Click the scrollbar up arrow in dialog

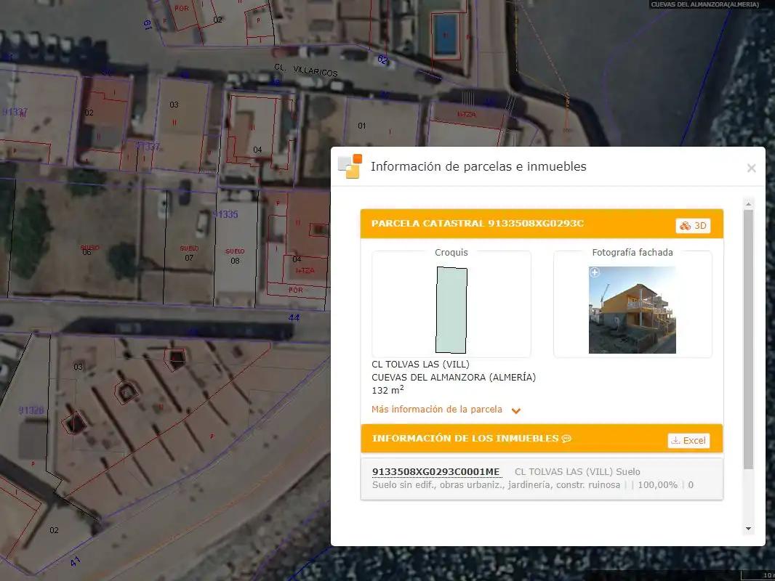(748, 204)
